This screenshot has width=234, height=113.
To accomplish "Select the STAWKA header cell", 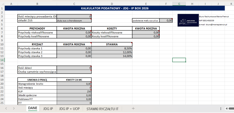I will (112, 44).
